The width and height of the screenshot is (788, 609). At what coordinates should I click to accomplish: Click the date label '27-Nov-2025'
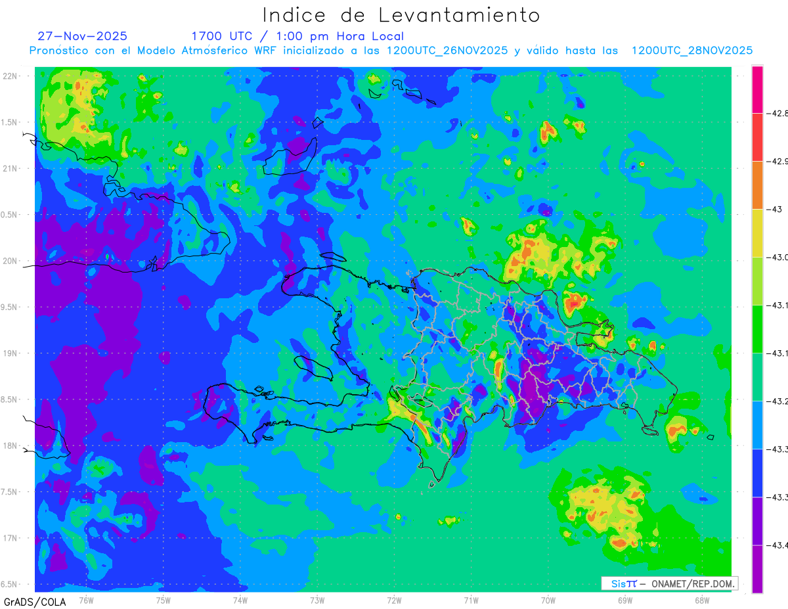point(83,36)
